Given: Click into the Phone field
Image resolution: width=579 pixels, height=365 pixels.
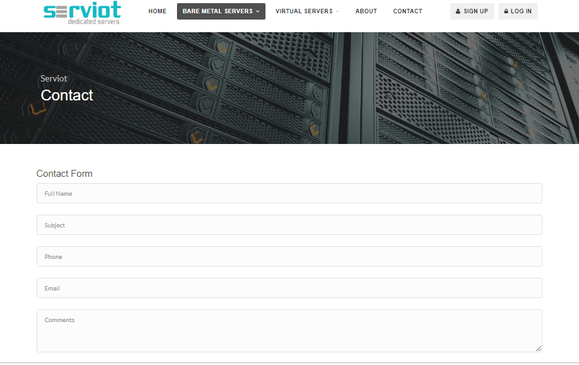Looking at the screenshot, I should click(289, 256).
